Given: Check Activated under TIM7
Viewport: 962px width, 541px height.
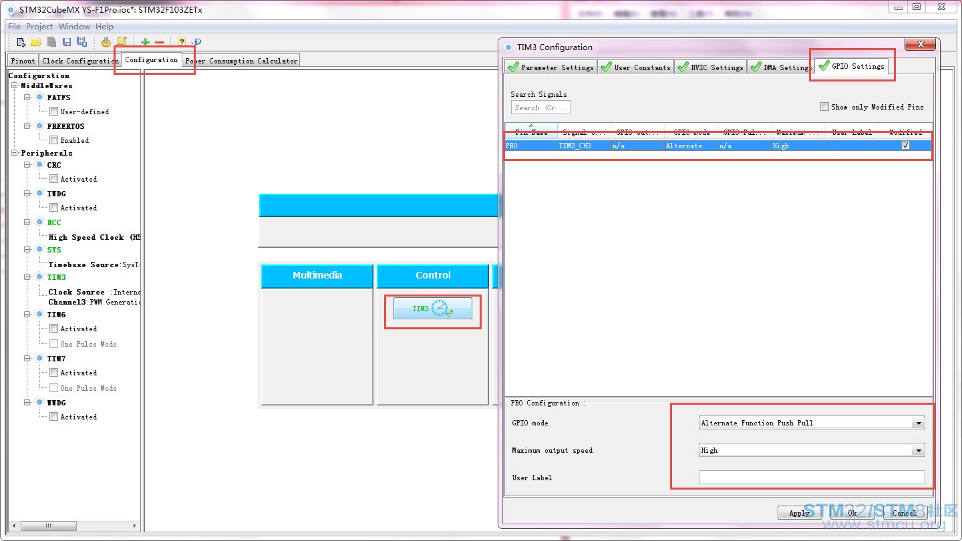Looking at the screenshot, I should point(53,373).
